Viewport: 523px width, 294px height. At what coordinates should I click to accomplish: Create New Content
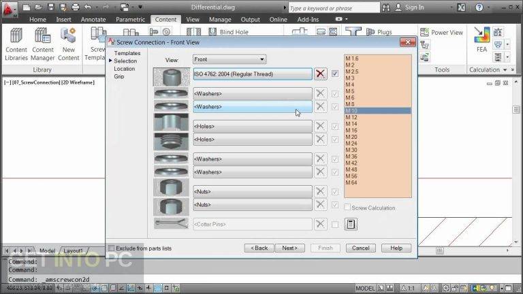point(68,44)
